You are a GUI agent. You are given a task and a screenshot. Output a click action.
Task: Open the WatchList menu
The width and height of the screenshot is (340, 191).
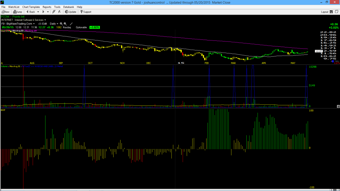click(14, 7)
